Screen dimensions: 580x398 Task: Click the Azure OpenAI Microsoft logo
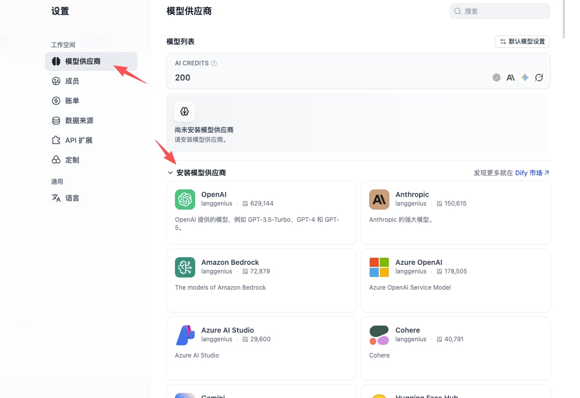point(379,267)
